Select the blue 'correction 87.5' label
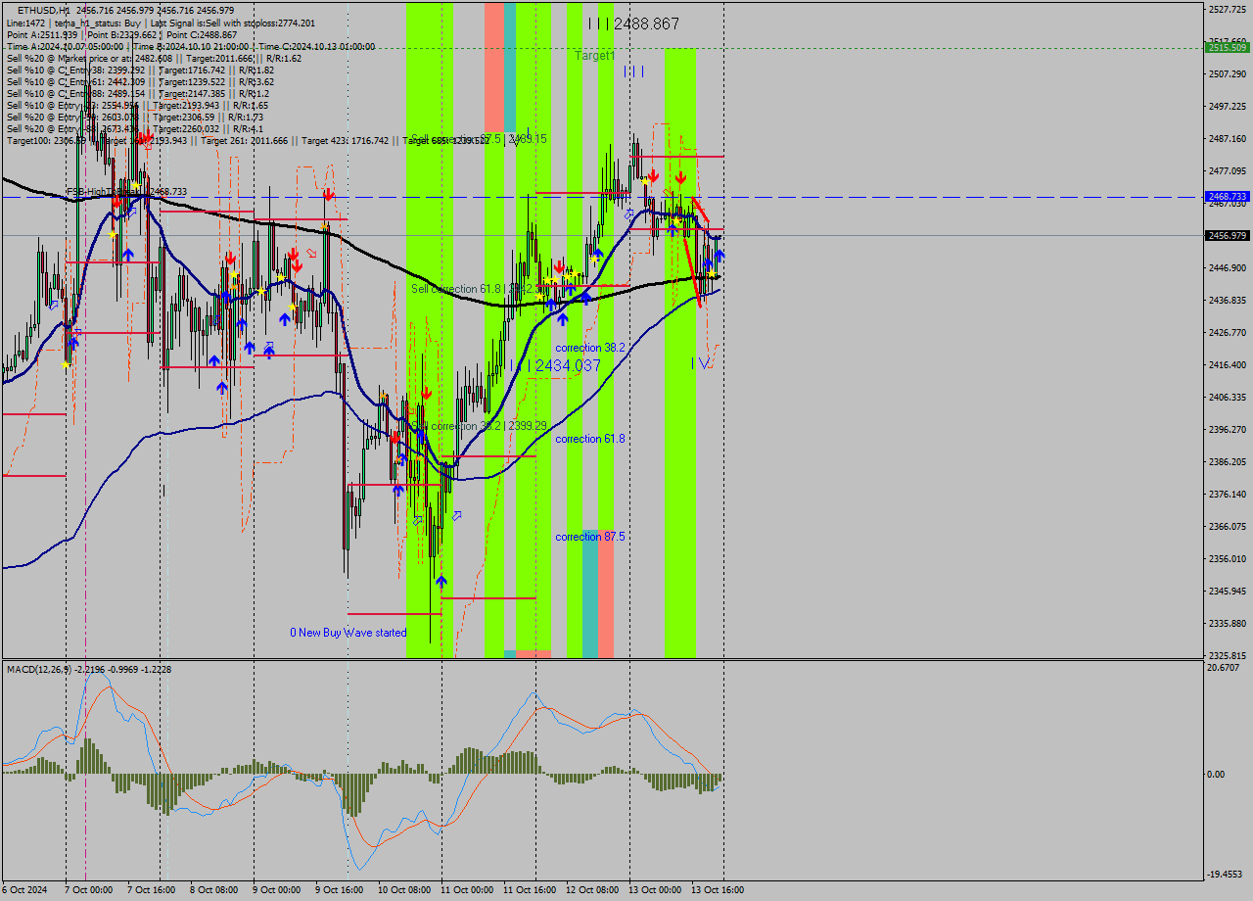The image size is (1253, 901). tap(590, 537)
